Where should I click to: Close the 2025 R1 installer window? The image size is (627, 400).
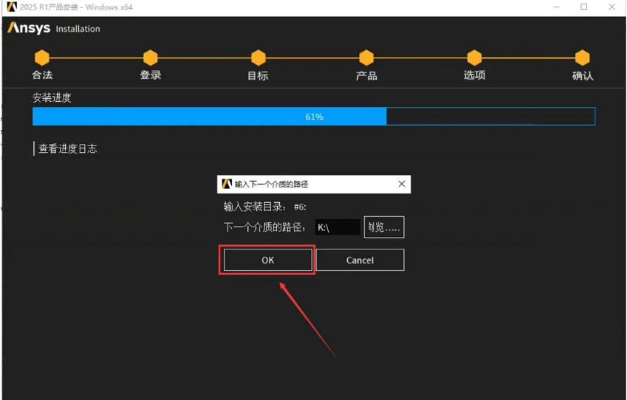611,7
